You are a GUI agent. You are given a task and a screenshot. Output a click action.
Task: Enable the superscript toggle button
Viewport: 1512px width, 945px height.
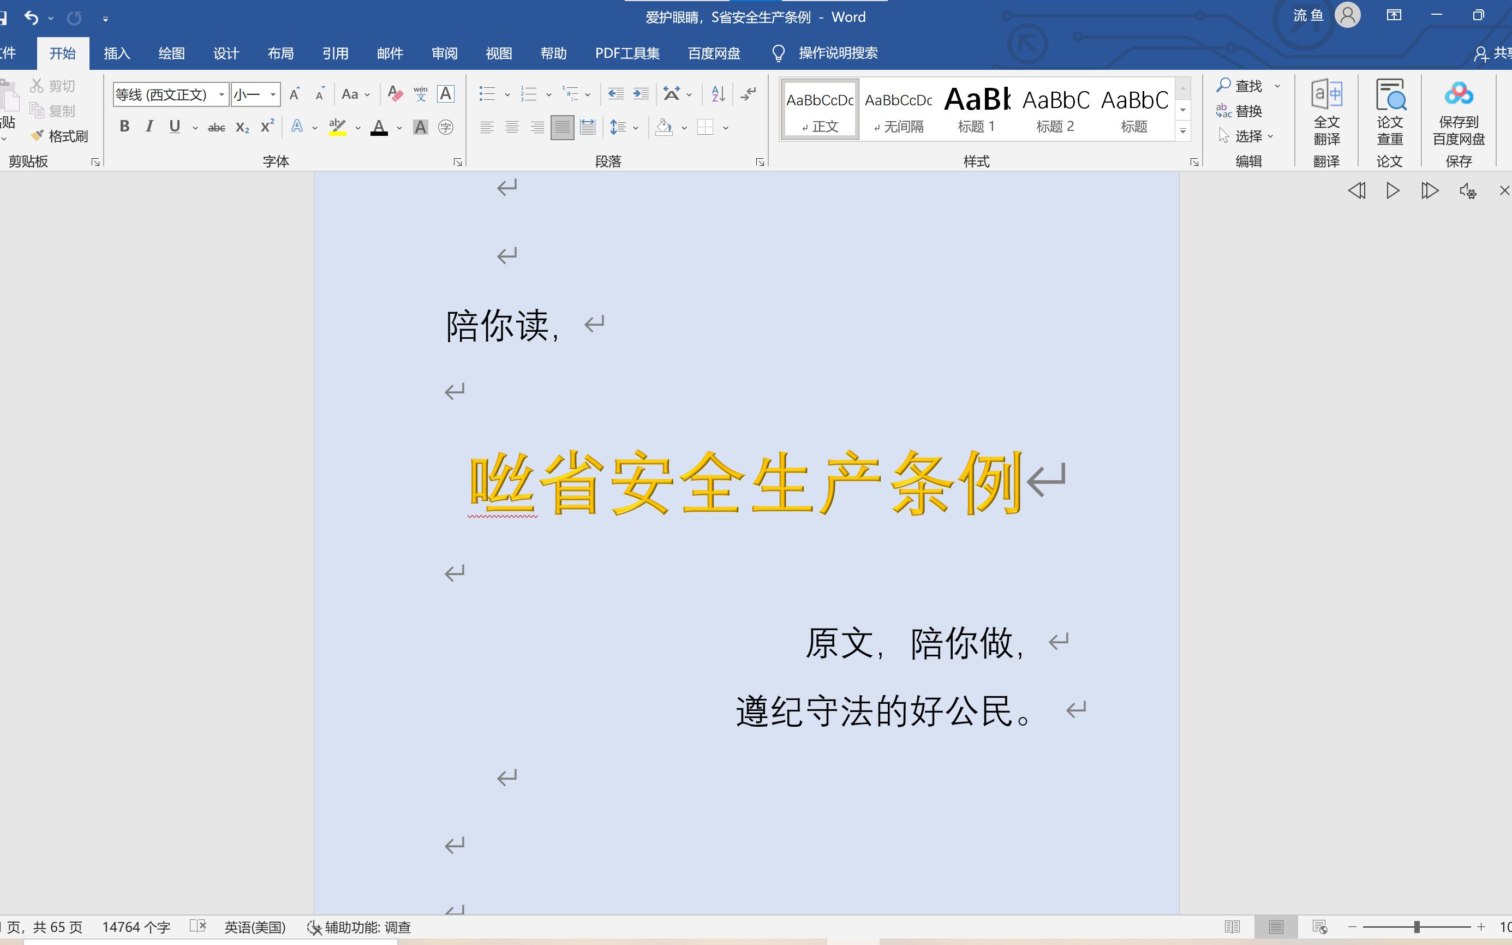266,127
